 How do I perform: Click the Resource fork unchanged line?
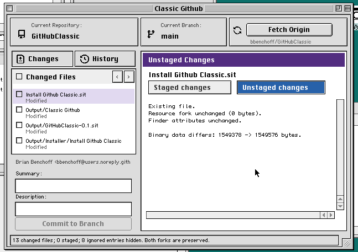click(x=205, y=114)
